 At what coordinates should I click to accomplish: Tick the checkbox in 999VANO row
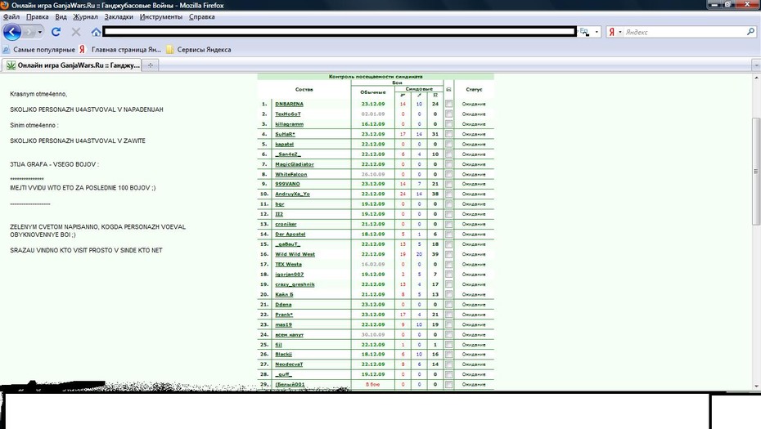(x=448, y=184)
